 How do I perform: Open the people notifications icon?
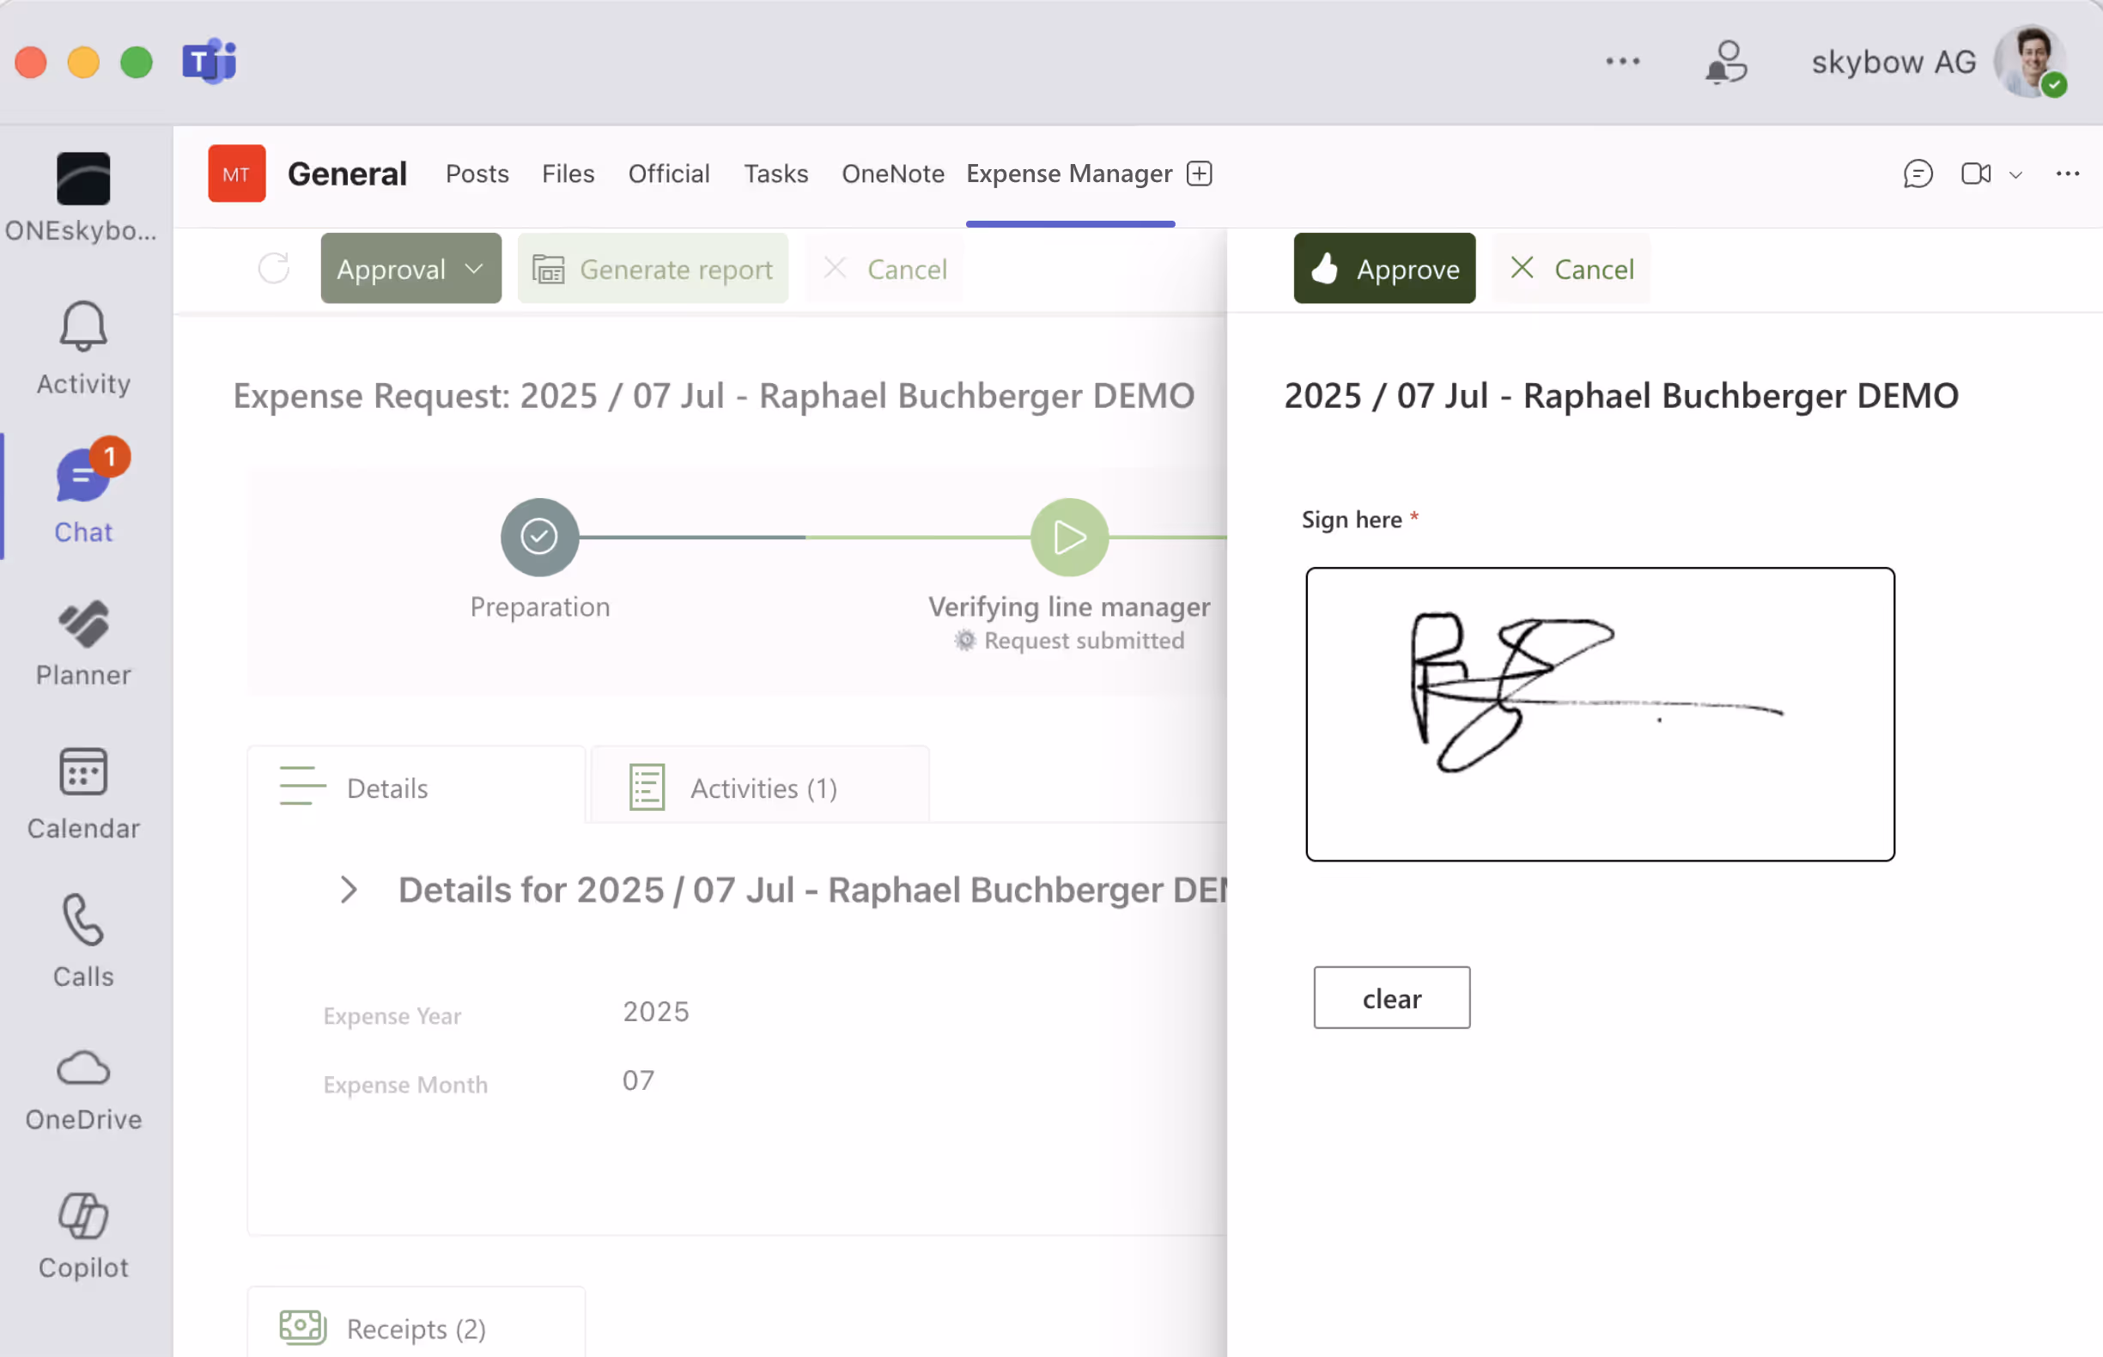[1726, 62]
